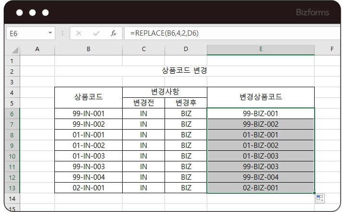This screenshot has height=212, width=344.
Task: Select column D header
Action: tap(186, 49)
